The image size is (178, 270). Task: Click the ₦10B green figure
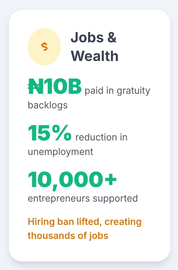point(55,86)
